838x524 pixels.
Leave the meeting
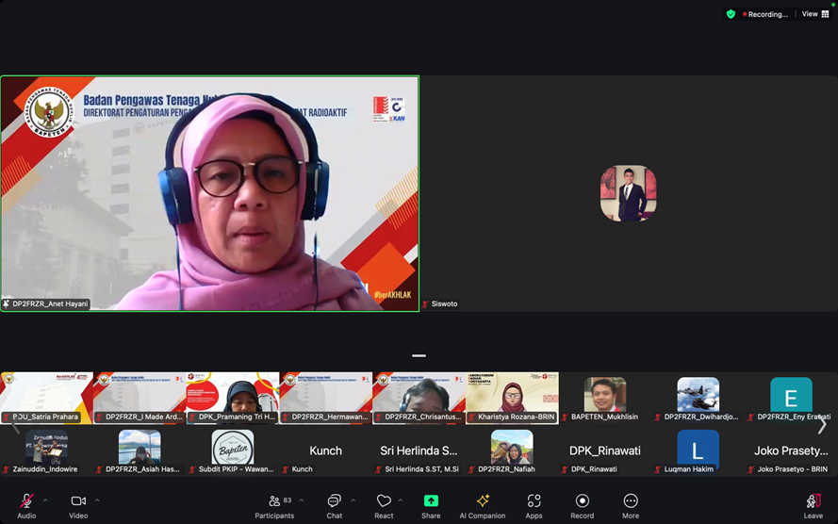pyautogui.click(x=813, y=505)
